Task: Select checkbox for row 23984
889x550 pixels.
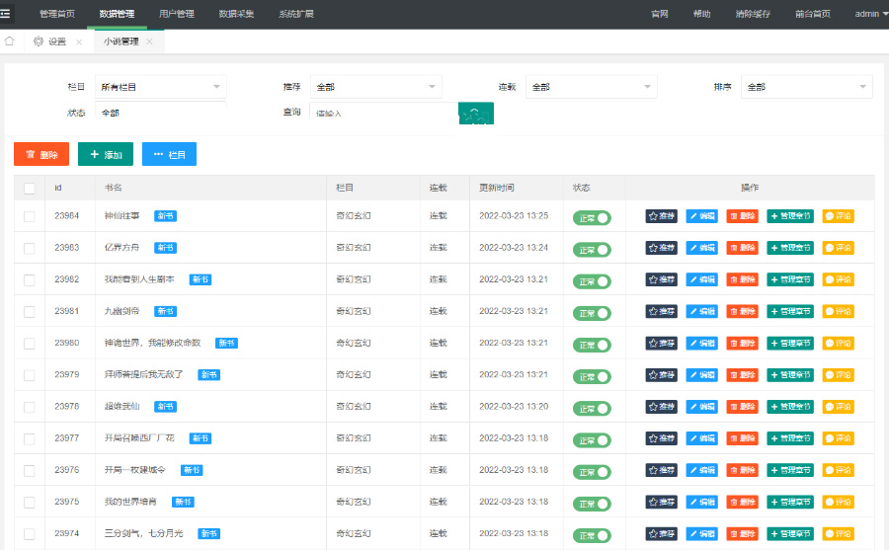Action: coord(30,216)
